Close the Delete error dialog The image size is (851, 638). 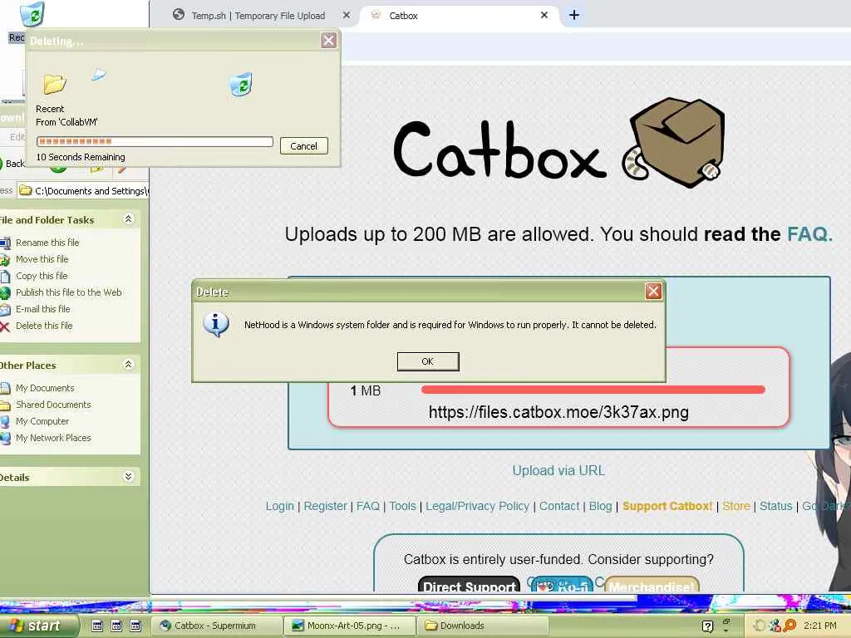click(653, 292)
